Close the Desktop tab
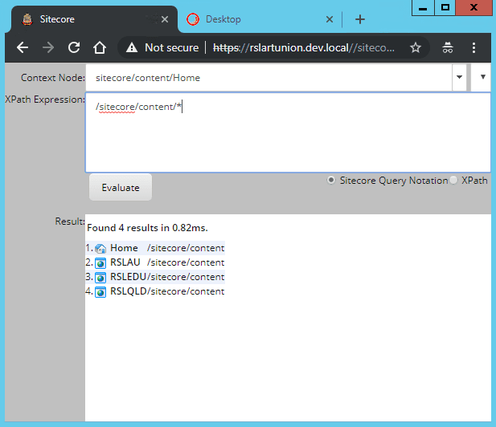The image size is (496, 427). (x=330, y=19)
